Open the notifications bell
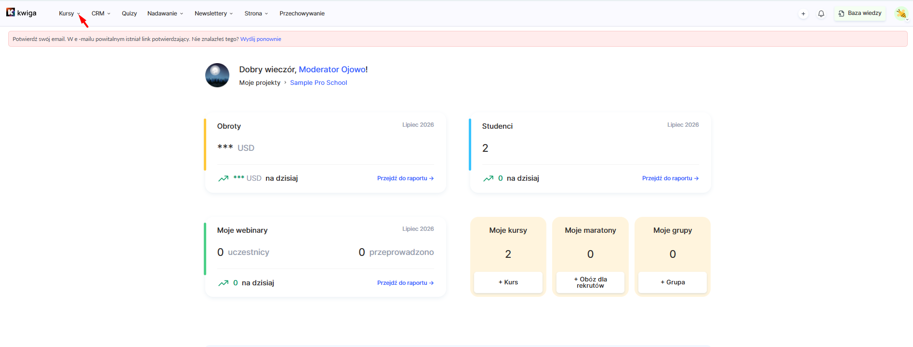The width and height of the screenshot is (913, 347). [821, 14]
